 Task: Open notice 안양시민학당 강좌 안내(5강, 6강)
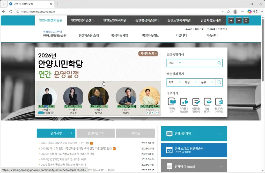(63, 159)
